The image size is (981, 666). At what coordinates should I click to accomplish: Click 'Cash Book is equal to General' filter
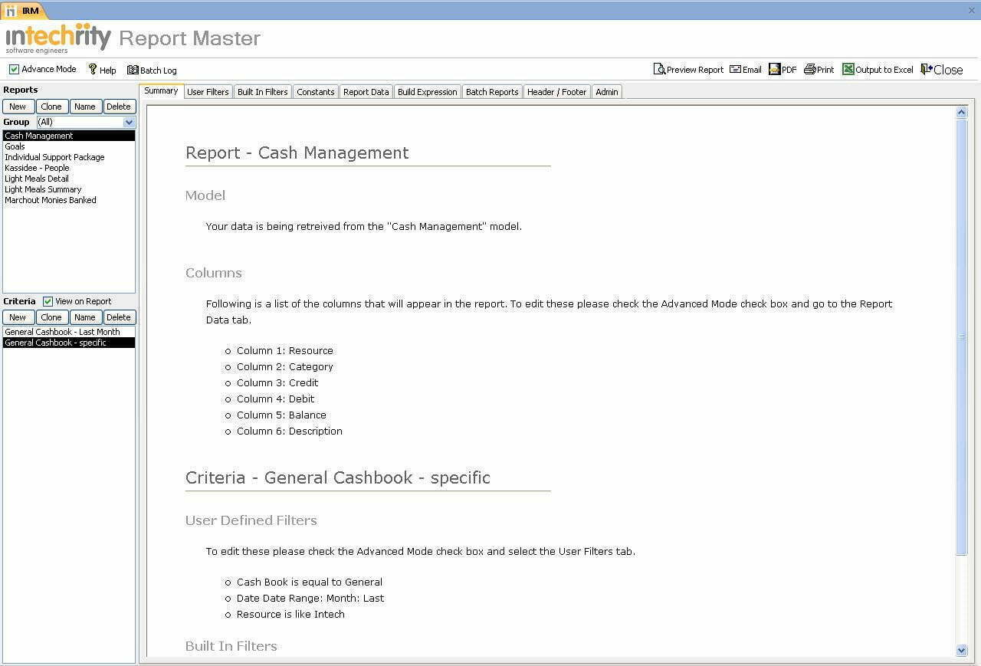pos(309,582)
